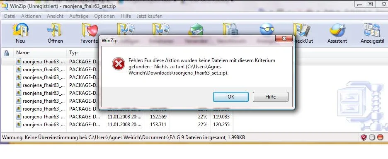Click the Hinzufügen folder icon behind the dialog

tap(126, 29)
